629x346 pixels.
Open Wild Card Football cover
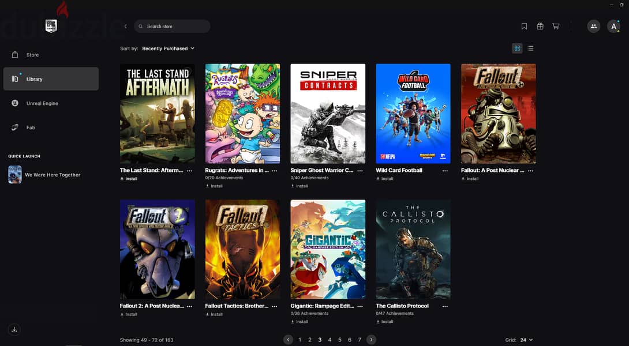413,114
